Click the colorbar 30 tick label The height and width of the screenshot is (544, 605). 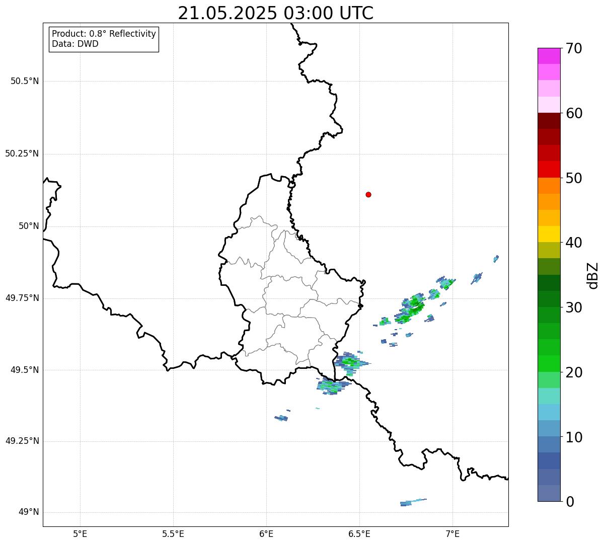(574, 307)
